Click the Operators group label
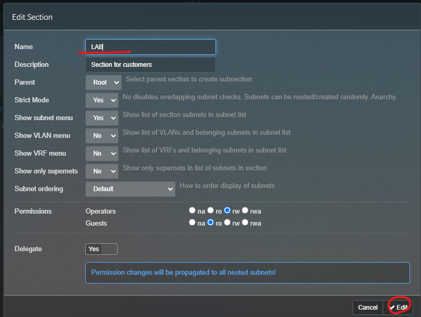The image size is (421, 317). point(101,212)
